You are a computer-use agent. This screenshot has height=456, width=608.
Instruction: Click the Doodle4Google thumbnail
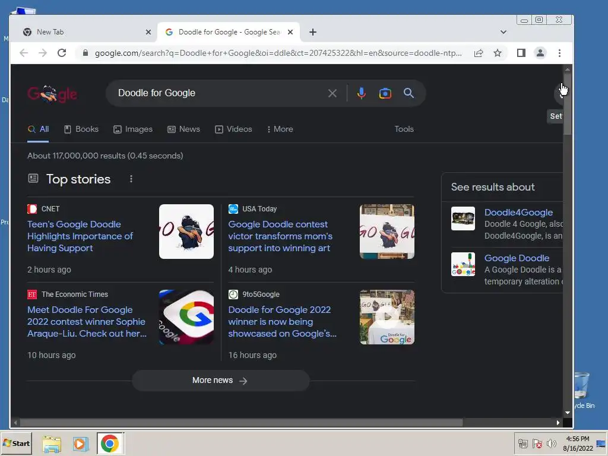coord(463,218)
